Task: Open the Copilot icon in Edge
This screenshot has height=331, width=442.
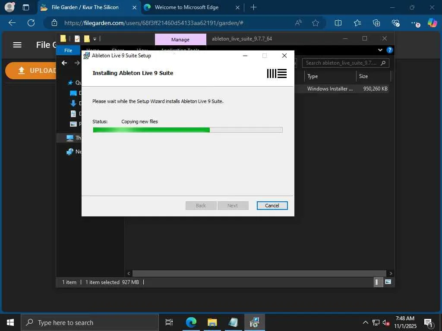Action: click(432, 22)
